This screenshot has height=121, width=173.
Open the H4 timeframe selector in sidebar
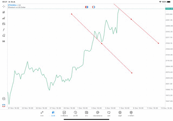4,41
